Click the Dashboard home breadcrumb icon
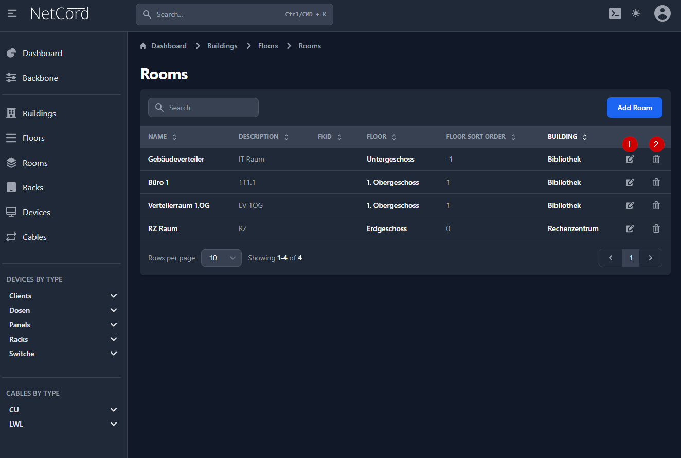The image size is (681, 458). (x=143, y=46)
